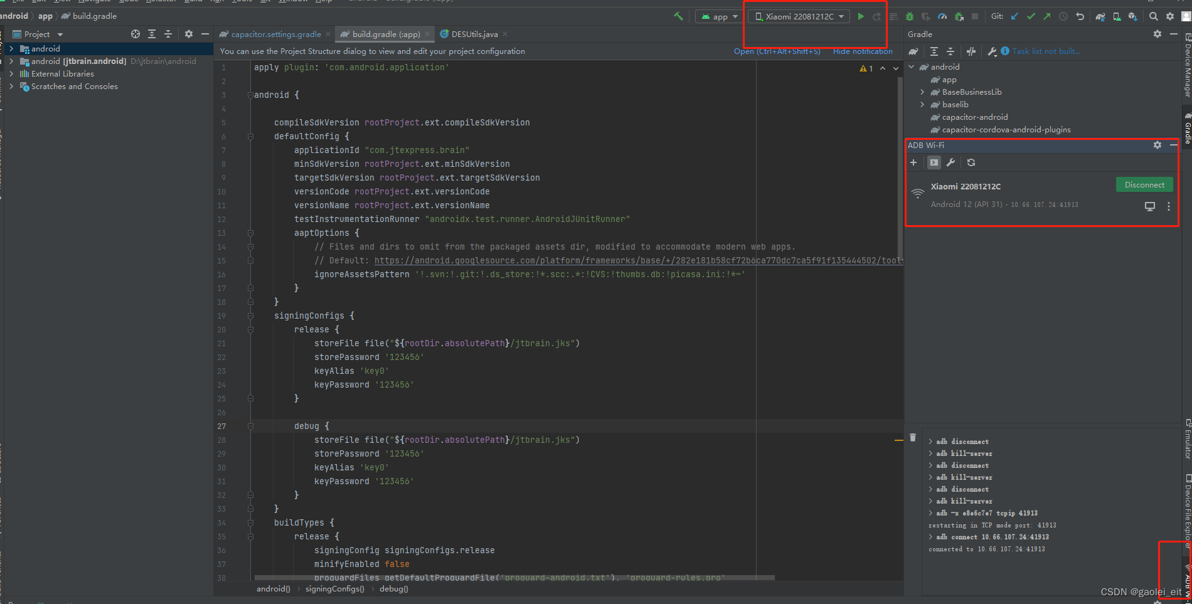Image resolution: width=1192 pixels, height=604 pixels.
Task: Click the Make Project hammer icon
Action: tap(678, 16)
